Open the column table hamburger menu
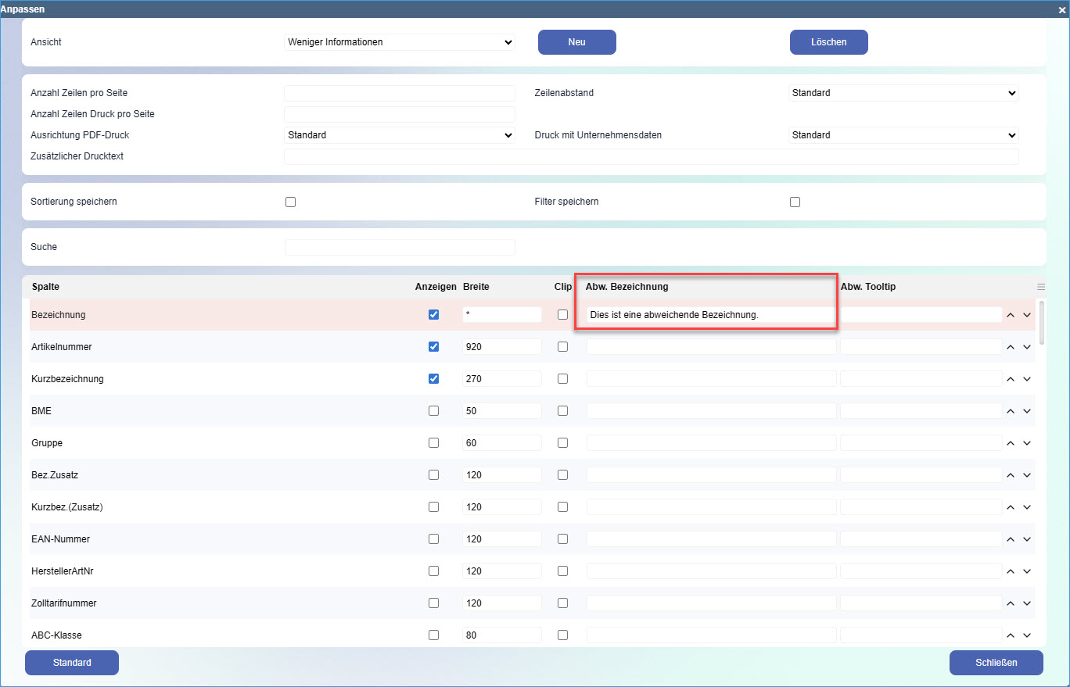This screenshot has height=687, width=1070. point(1040,287)
